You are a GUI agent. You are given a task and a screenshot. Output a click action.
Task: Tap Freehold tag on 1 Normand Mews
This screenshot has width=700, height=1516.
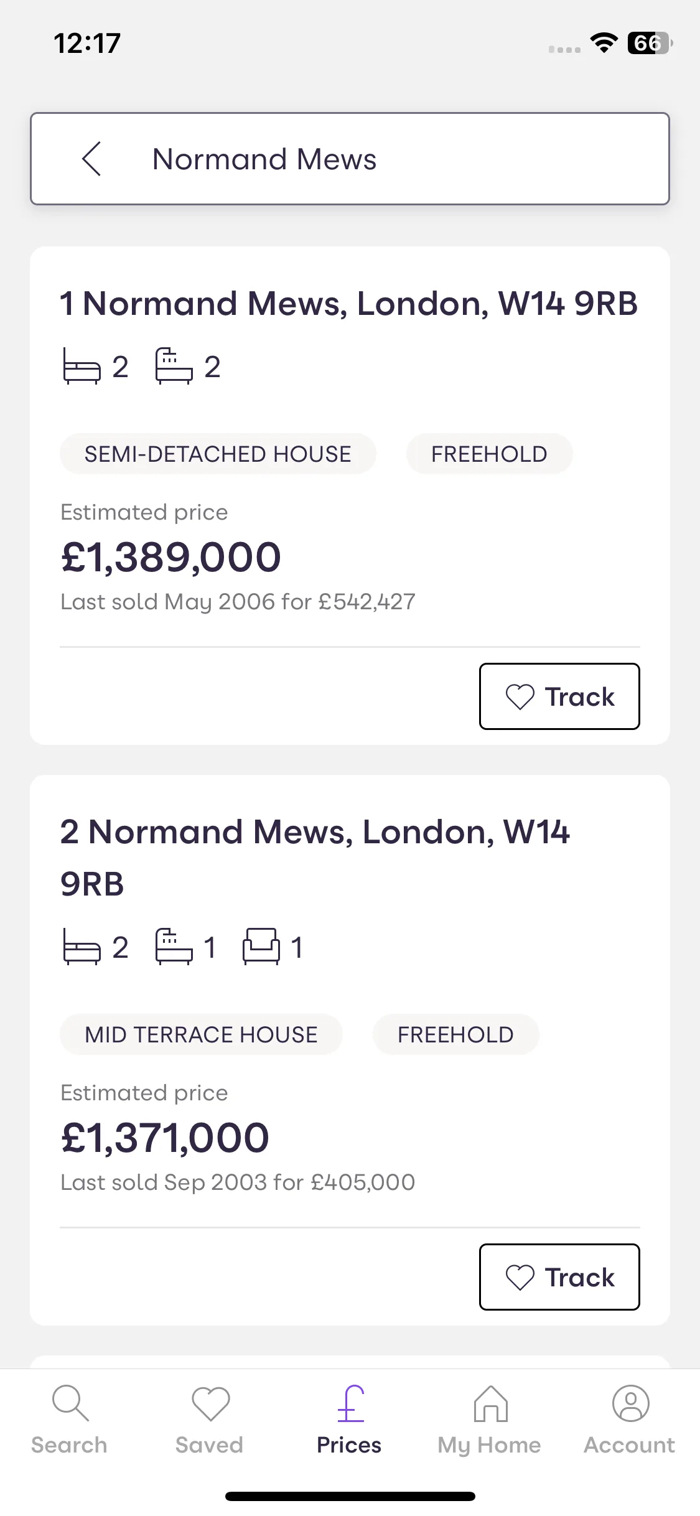[489, 454]
